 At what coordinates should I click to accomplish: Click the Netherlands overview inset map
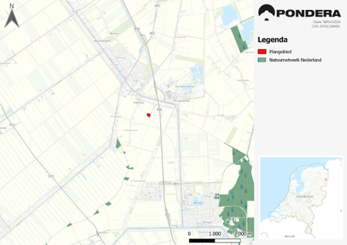pyautogui.click(x=301, y=198)
